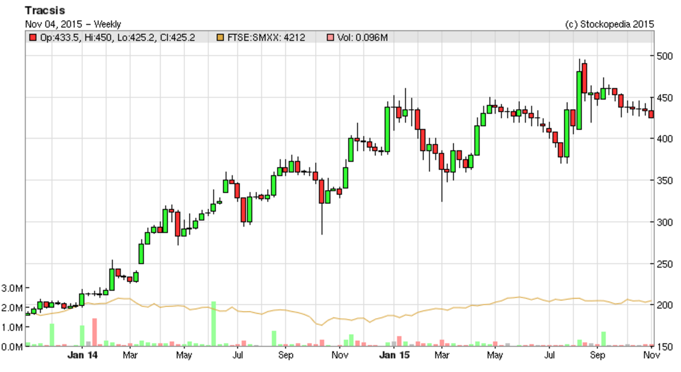Click the red OHLC price legend swatch
Image resolution: width=681 pixels, height=372 pixels.
tap(31, 38)
